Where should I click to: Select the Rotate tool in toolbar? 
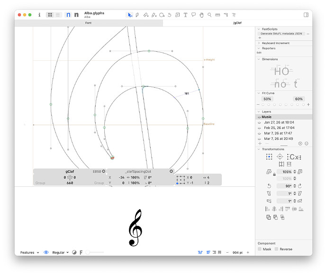pos(169,15)
